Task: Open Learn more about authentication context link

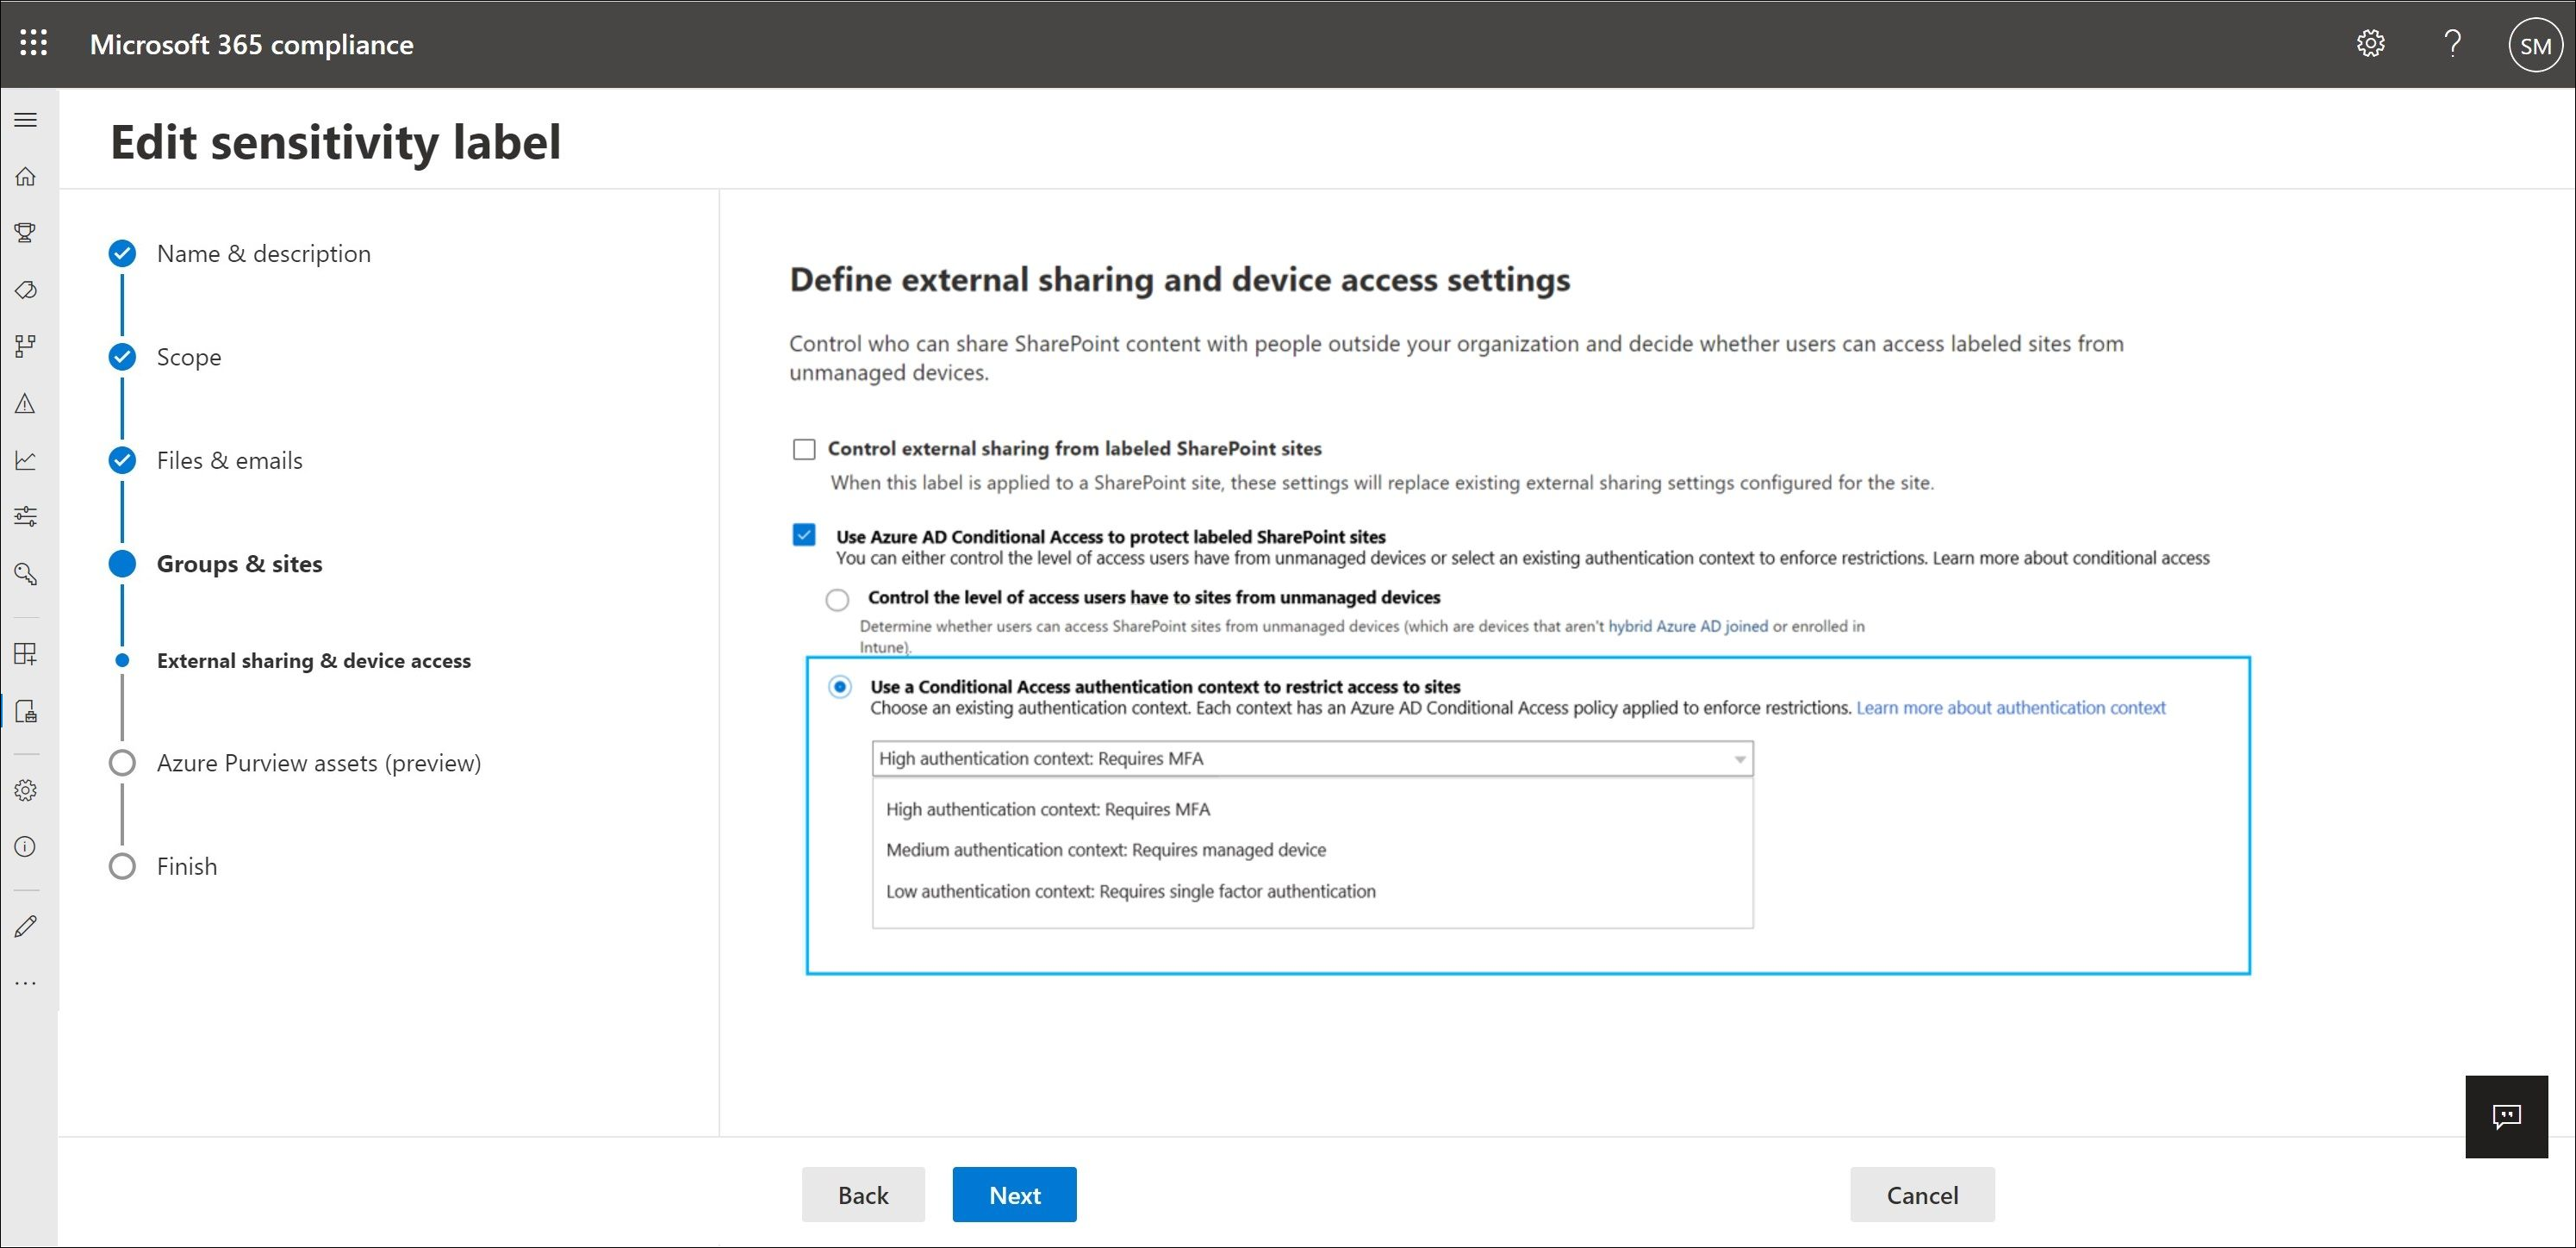Action: click(2010, 708)
